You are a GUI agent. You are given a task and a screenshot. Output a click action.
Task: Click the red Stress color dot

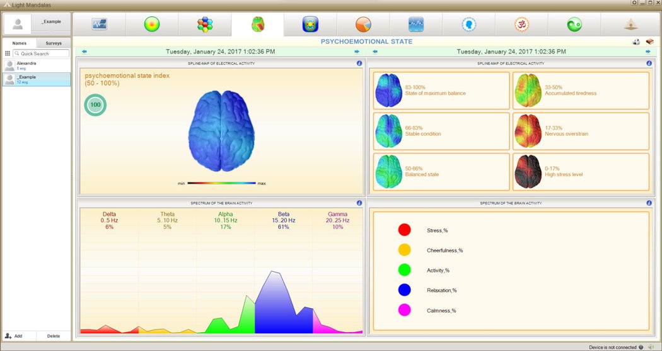click(x=404, y=230)
